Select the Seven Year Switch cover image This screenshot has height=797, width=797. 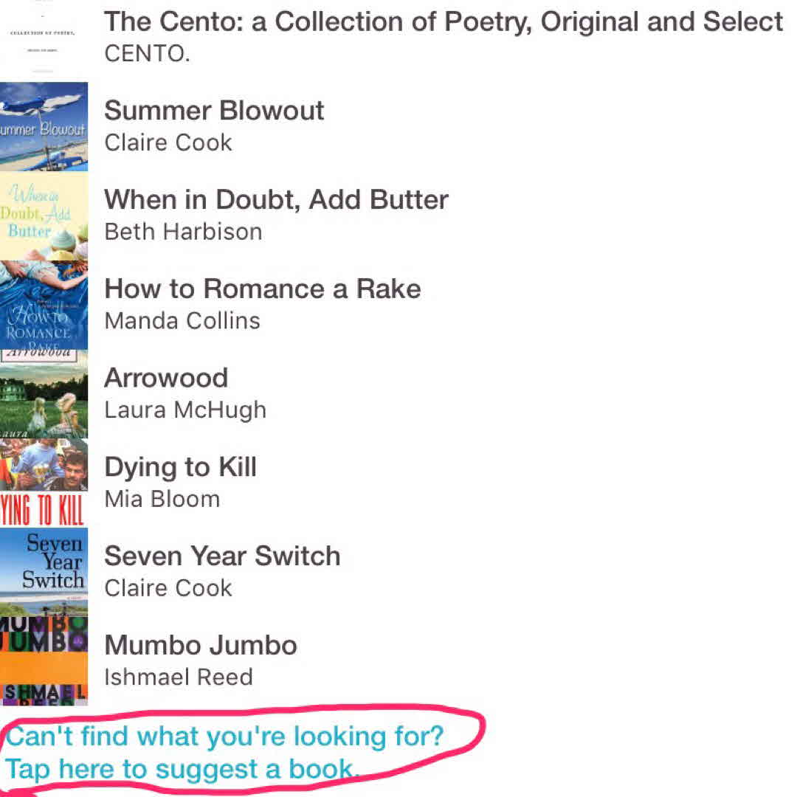click(44, 572)
